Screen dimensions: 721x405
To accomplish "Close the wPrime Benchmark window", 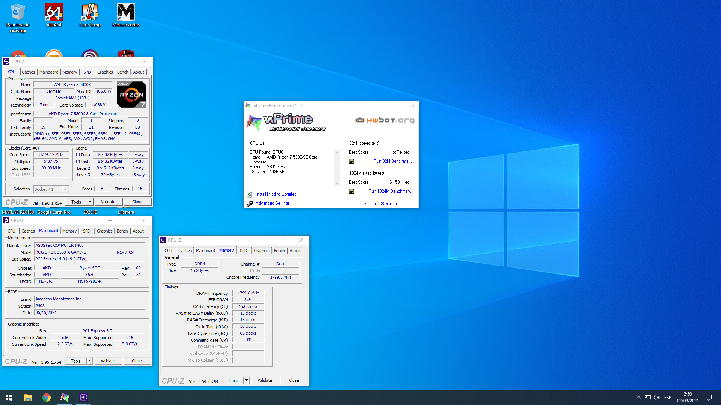I will (413, 106).
